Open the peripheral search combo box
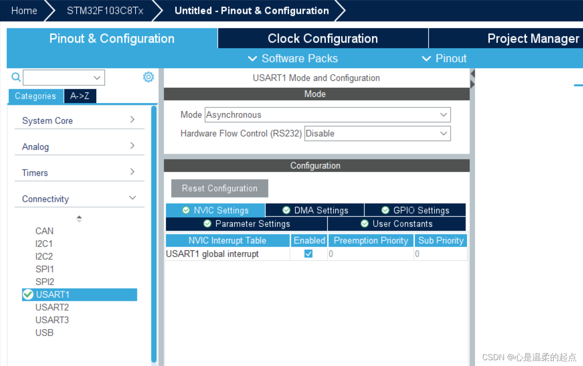 pos(64,78)
